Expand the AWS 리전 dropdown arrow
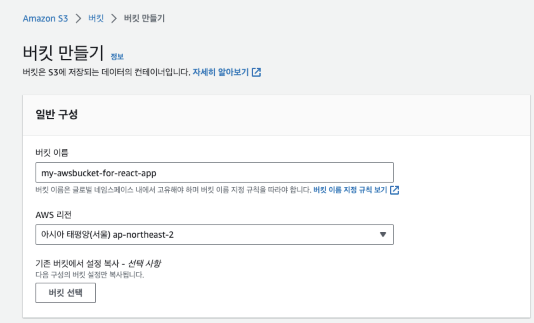The image size is (534, 323). click(x=383, y=235)
